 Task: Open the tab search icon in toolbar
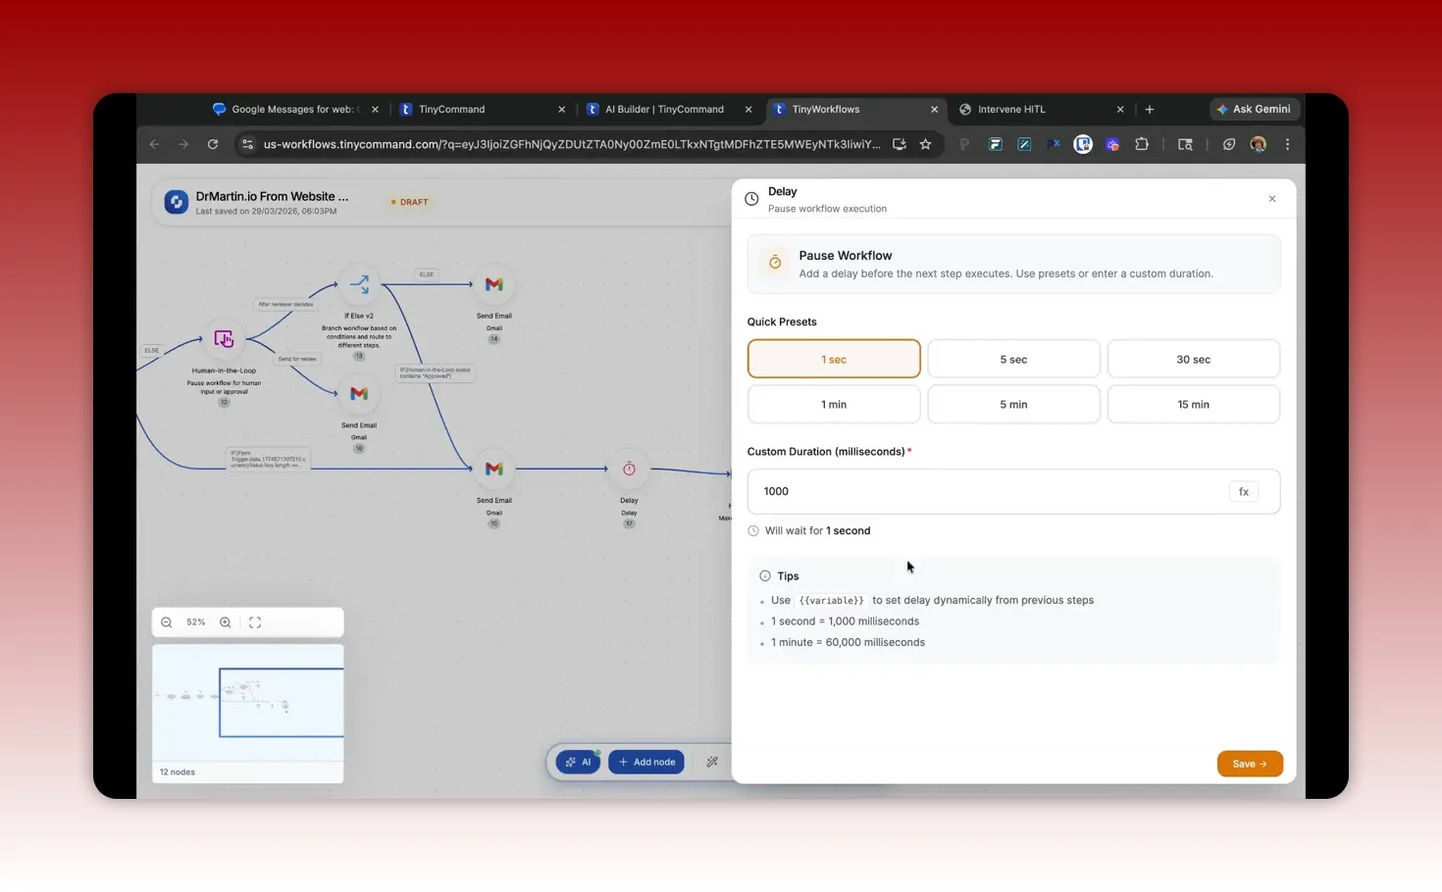click(x=1185, y=144)
